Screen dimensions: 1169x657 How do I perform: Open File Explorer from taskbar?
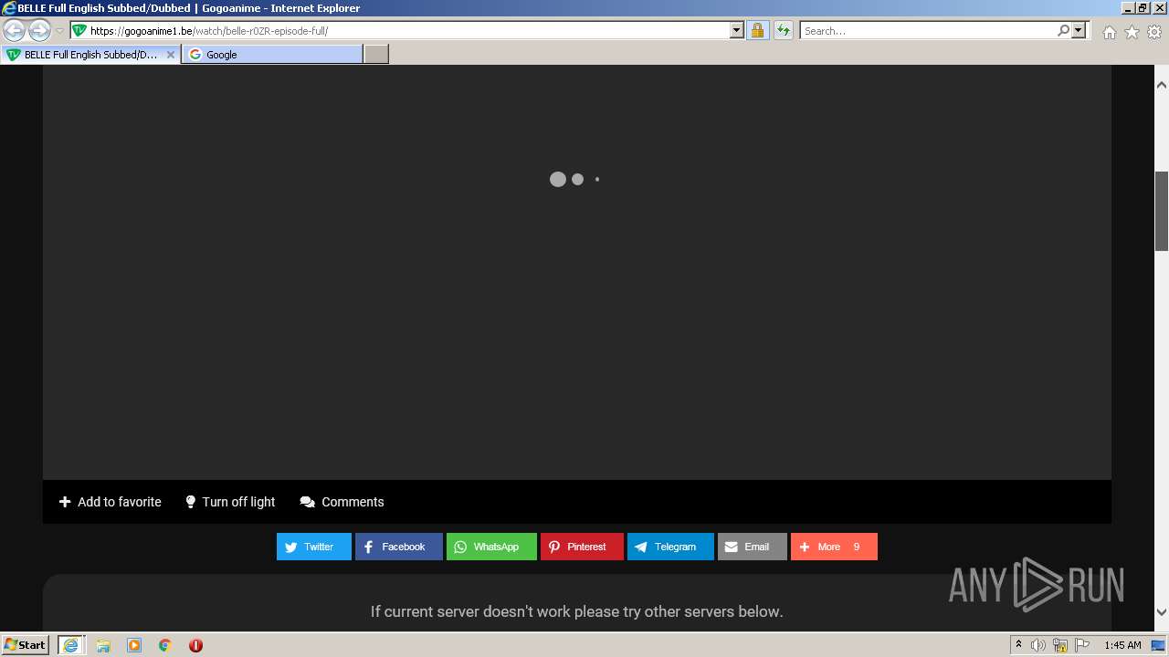point(103,645)
